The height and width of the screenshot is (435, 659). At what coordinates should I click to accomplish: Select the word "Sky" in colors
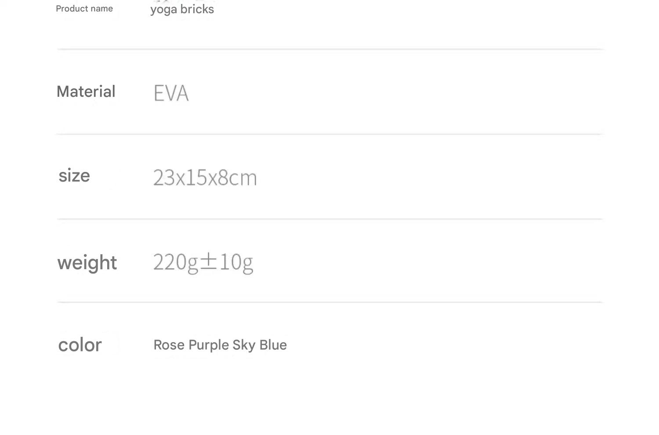[244, 345]
